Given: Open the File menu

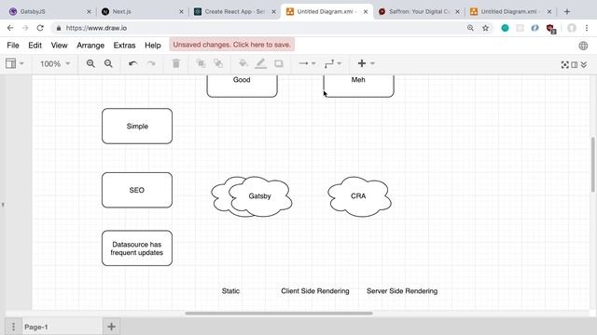Looking at the screenshot, I should [x=13, y=46].
